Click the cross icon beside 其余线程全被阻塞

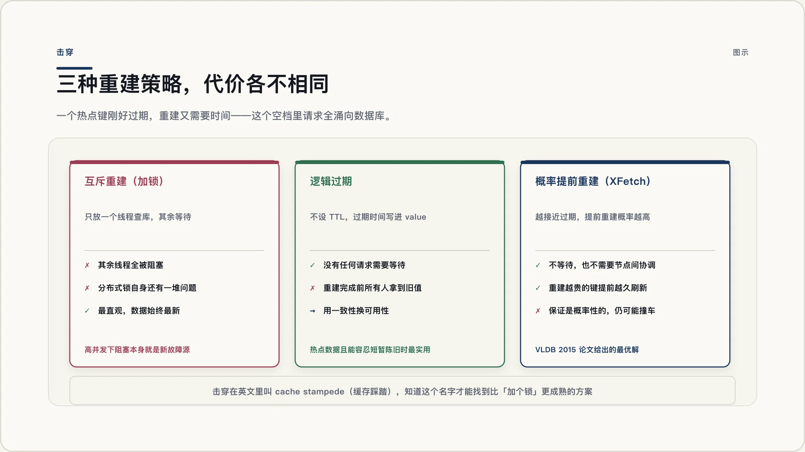click(x=87, y=265)
